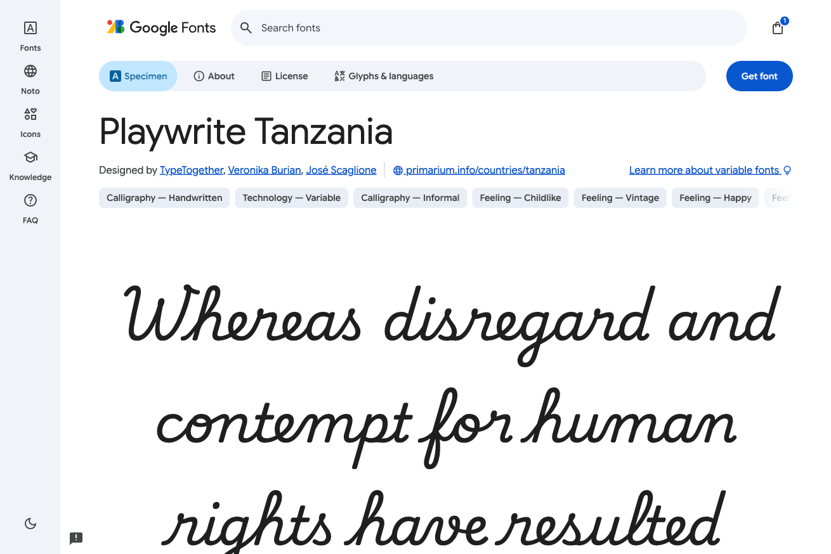Select Calligraphy — Handwritten tag
Viewport: 831px width, 554px height.
click(164, 198)
